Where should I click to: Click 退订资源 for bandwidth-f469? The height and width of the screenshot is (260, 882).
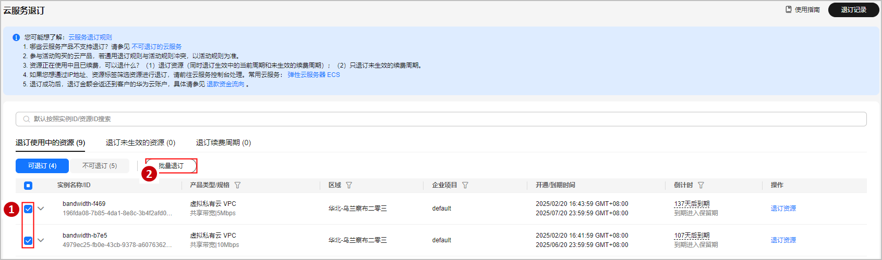(783, 209)
